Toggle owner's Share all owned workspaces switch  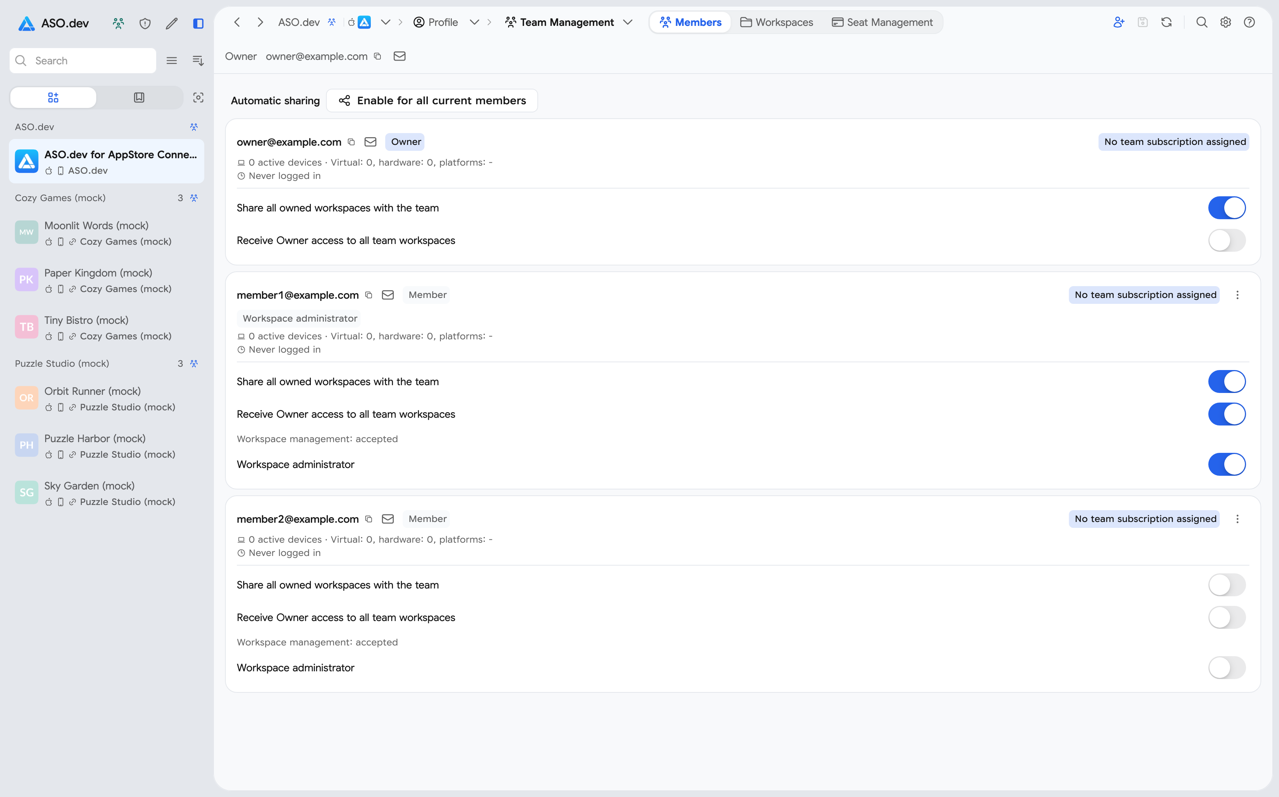click(1227, 208)
